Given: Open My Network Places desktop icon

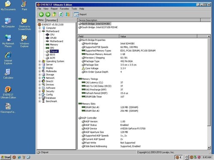Looking at the screenshot, I should tap(8, 41).
